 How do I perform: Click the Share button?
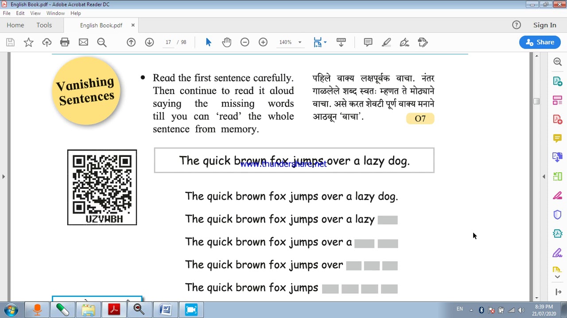(540, 42)
